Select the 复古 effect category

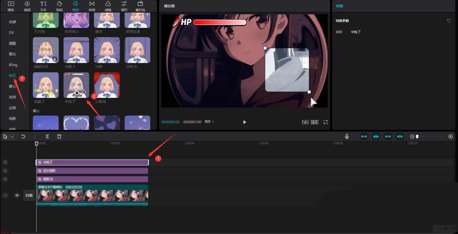point(12,54)
